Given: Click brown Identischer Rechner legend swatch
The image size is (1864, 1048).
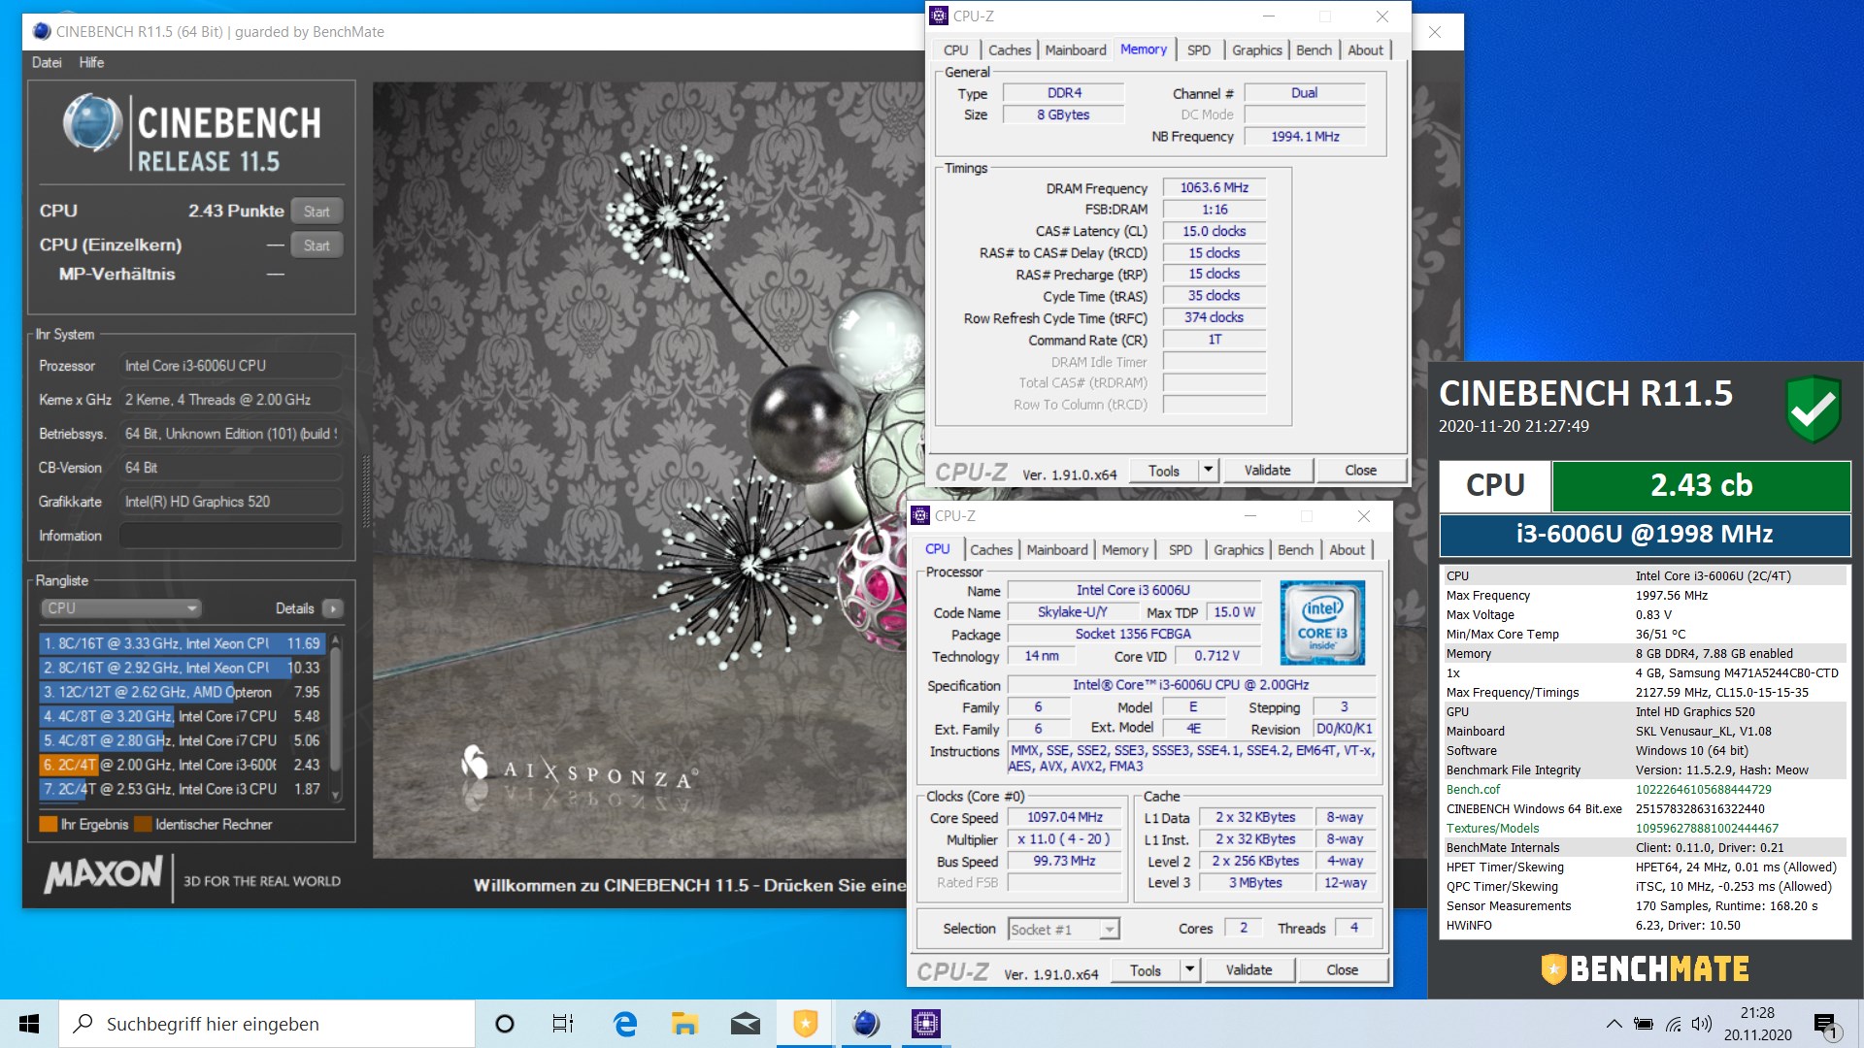Looking at the screenshot, I should point(143,825).
